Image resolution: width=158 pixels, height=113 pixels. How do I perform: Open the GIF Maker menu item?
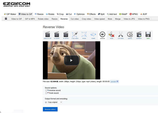[10, 14]
